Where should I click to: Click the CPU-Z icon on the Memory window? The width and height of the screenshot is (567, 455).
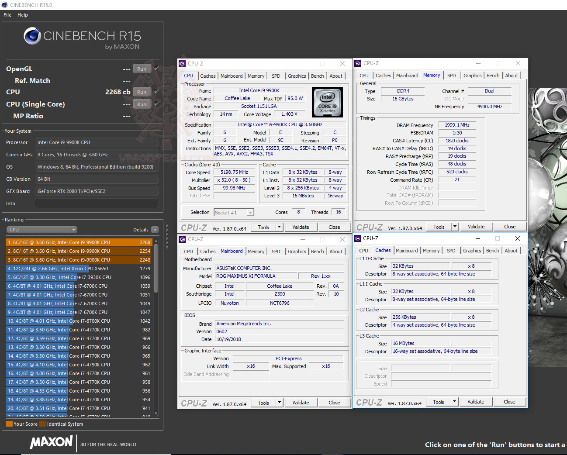coord(358,63)
